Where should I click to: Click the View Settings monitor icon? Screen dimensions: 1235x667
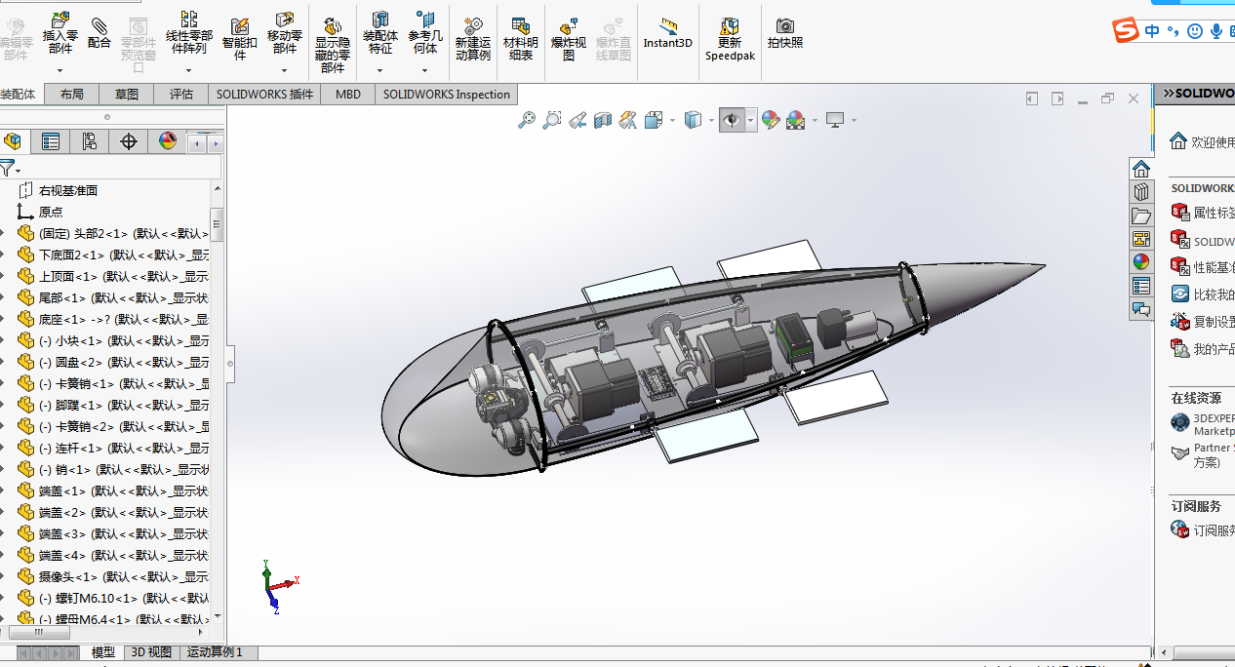click(x=835, y=120)
